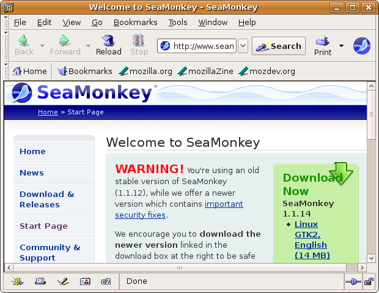The height and width of the screenshot is (293, 379).
Task: Open Mail & Newsgroups status bar icon
Action: pyautogui.click(x=40, y=282)
